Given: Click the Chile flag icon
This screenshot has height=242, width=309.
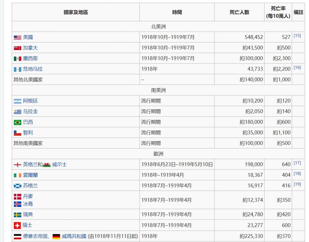Looking at the screenshot, I should pos(17,133).
